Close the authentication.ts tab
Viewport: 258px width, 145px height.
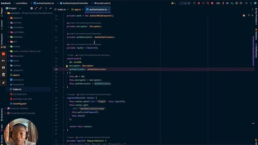click(x=108, y=10)
